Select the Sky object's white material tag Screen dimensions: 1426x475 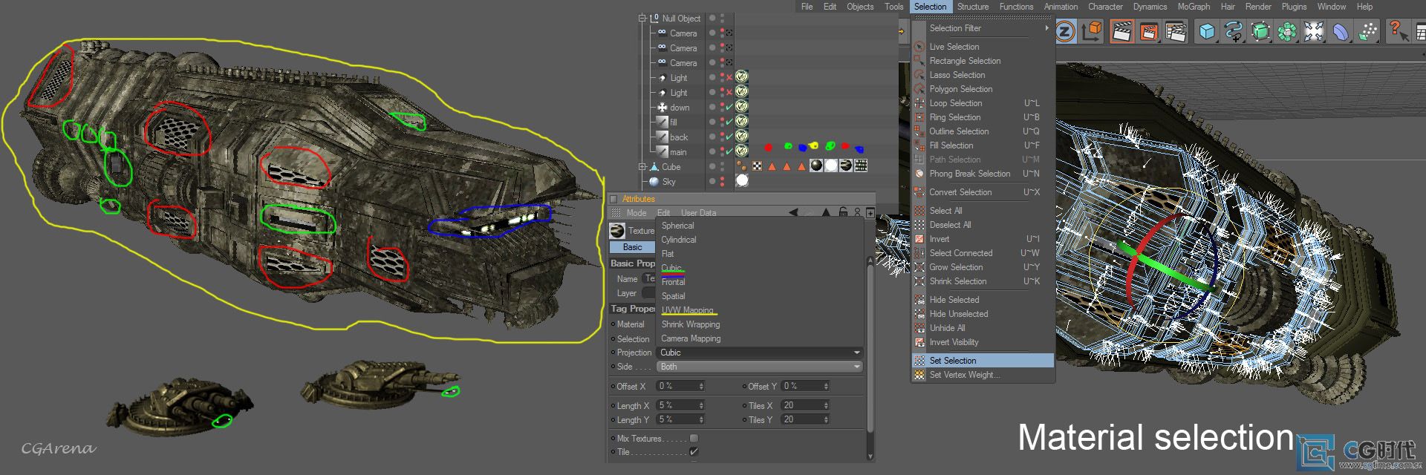(x=742, y=180)
